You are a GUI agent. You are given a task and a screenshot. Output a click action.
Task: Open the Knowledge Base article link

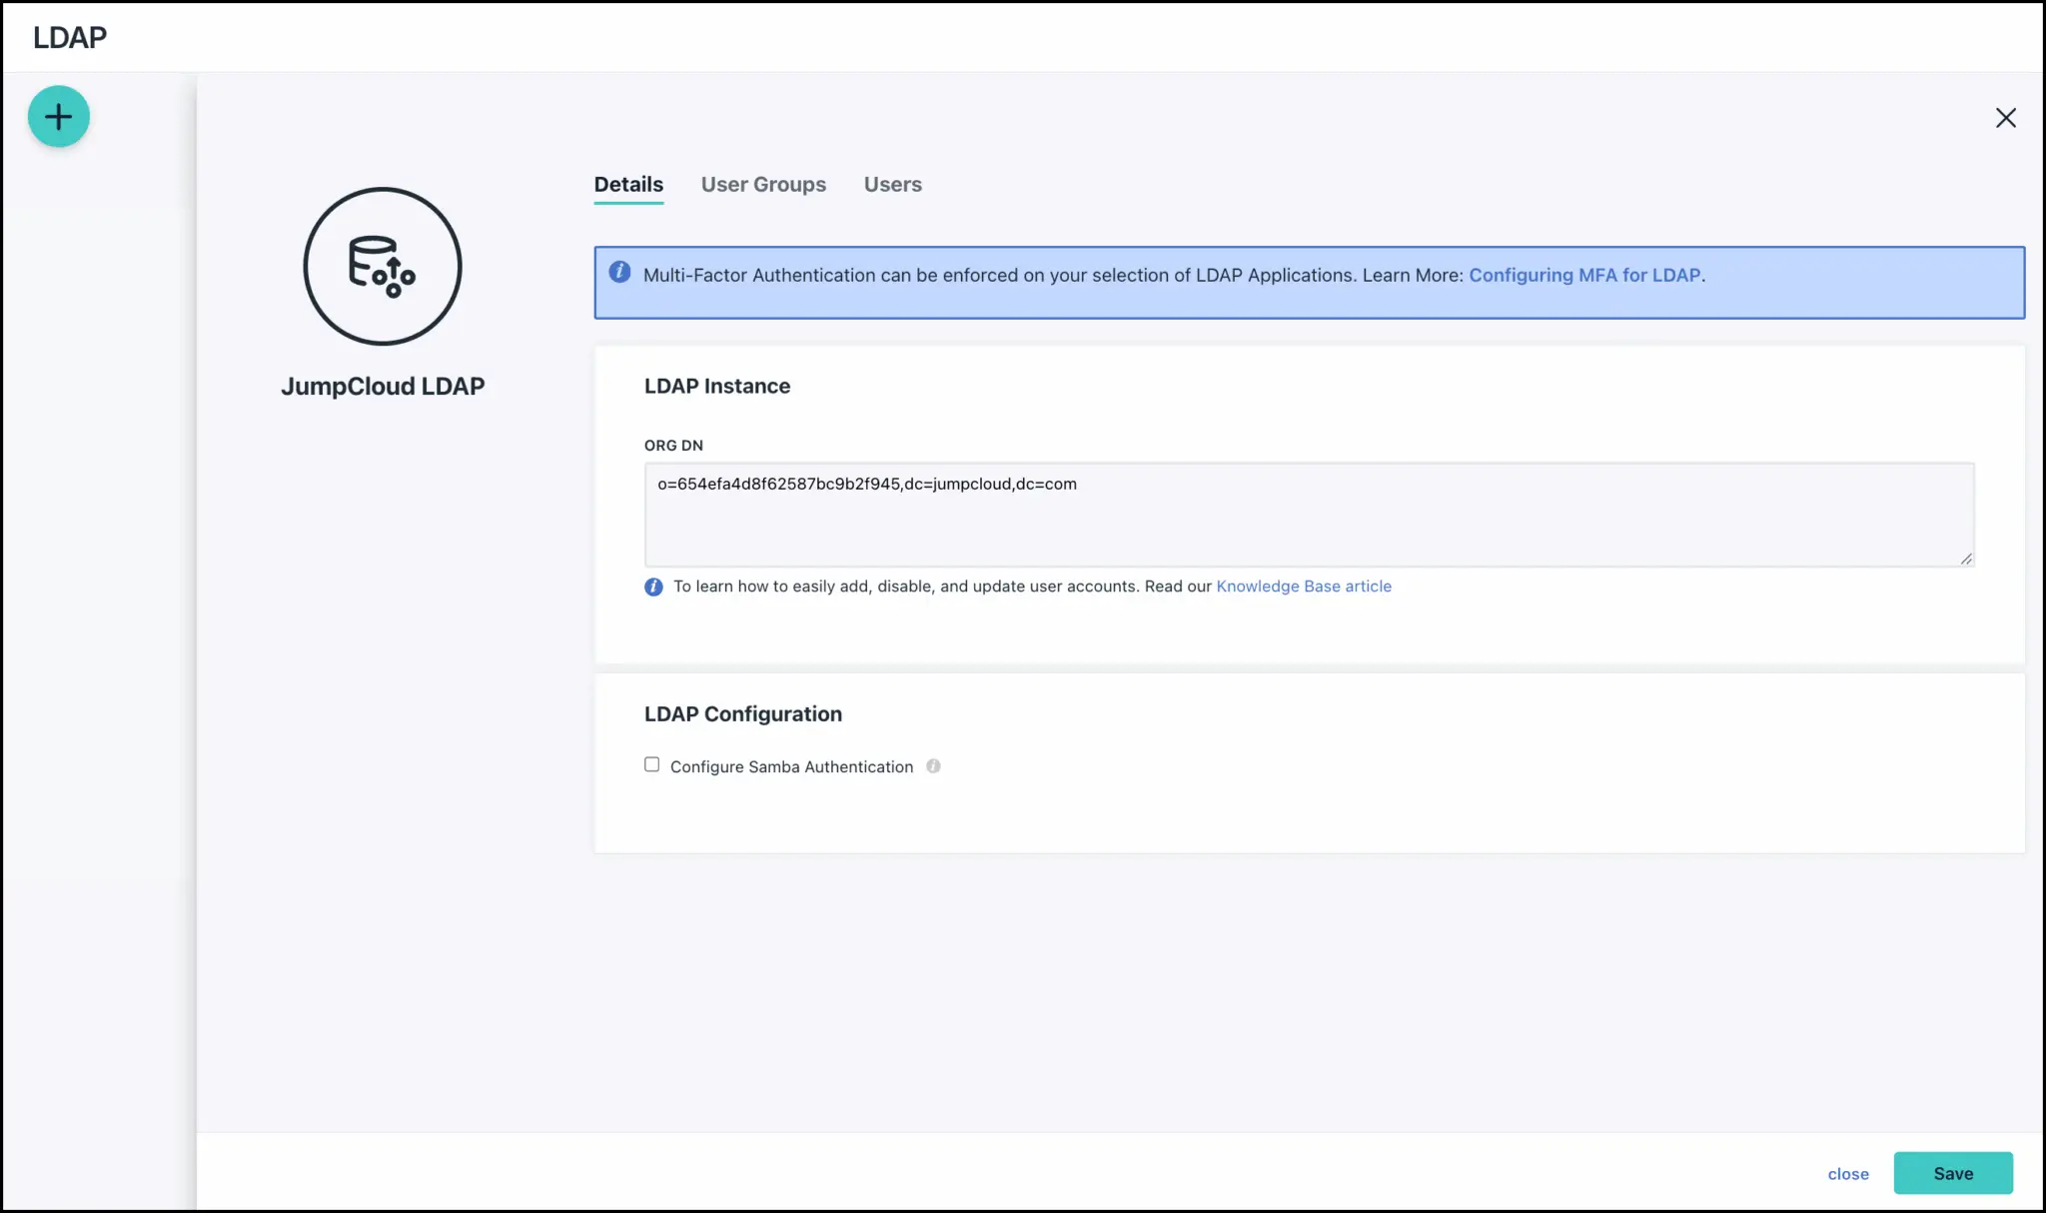(x=1304, y=587)
